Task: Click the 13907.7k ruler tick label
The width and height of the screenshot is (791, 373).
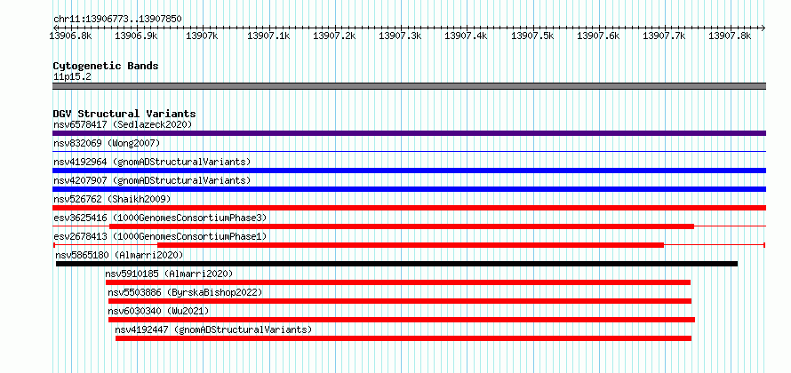Action: 664,36
